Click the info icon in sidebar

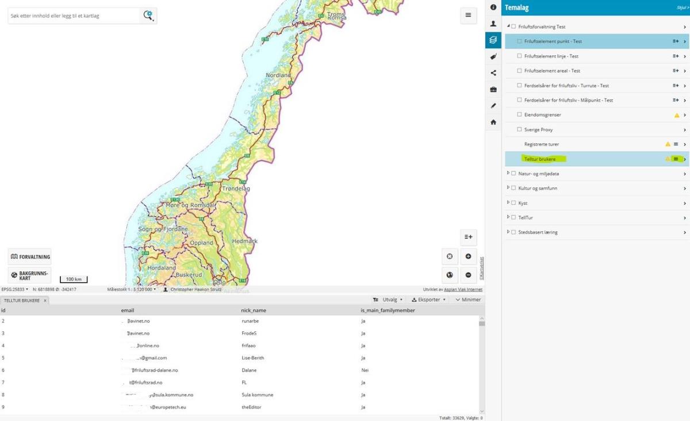493,7
